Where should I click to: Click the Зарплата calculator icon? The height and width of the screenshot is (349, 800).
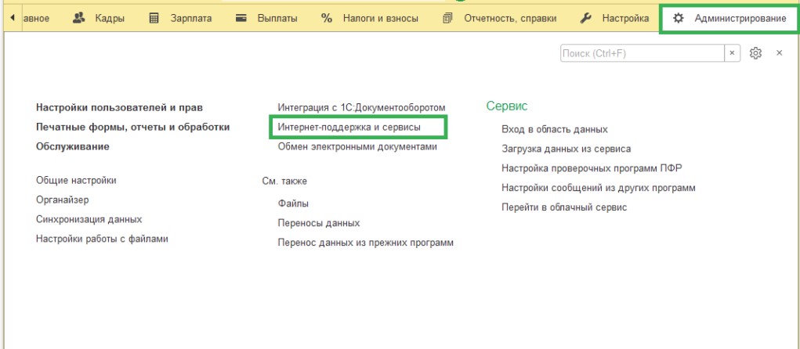[x=154, y=17]
